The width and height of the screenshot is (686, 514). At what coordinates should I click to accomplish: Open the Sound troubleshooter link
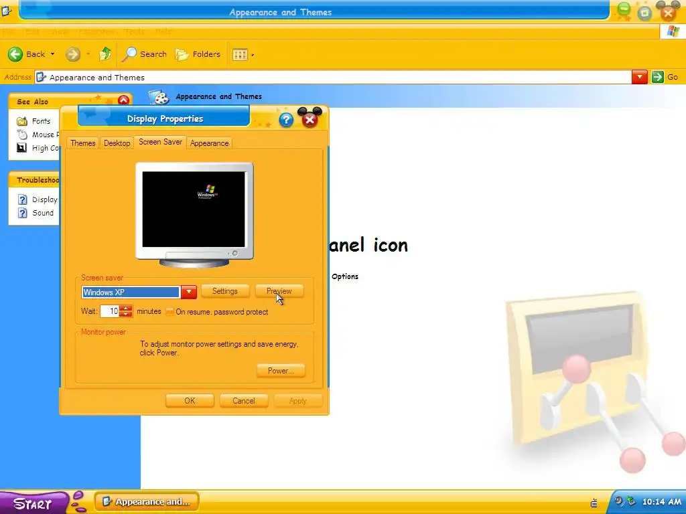(x=43, y=213)
